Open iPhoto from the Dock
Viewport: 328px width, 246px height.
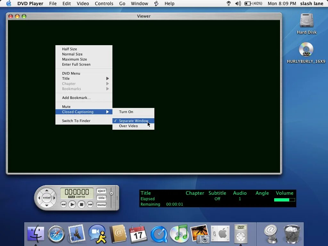pyautogui.click(x=200, y=234)
